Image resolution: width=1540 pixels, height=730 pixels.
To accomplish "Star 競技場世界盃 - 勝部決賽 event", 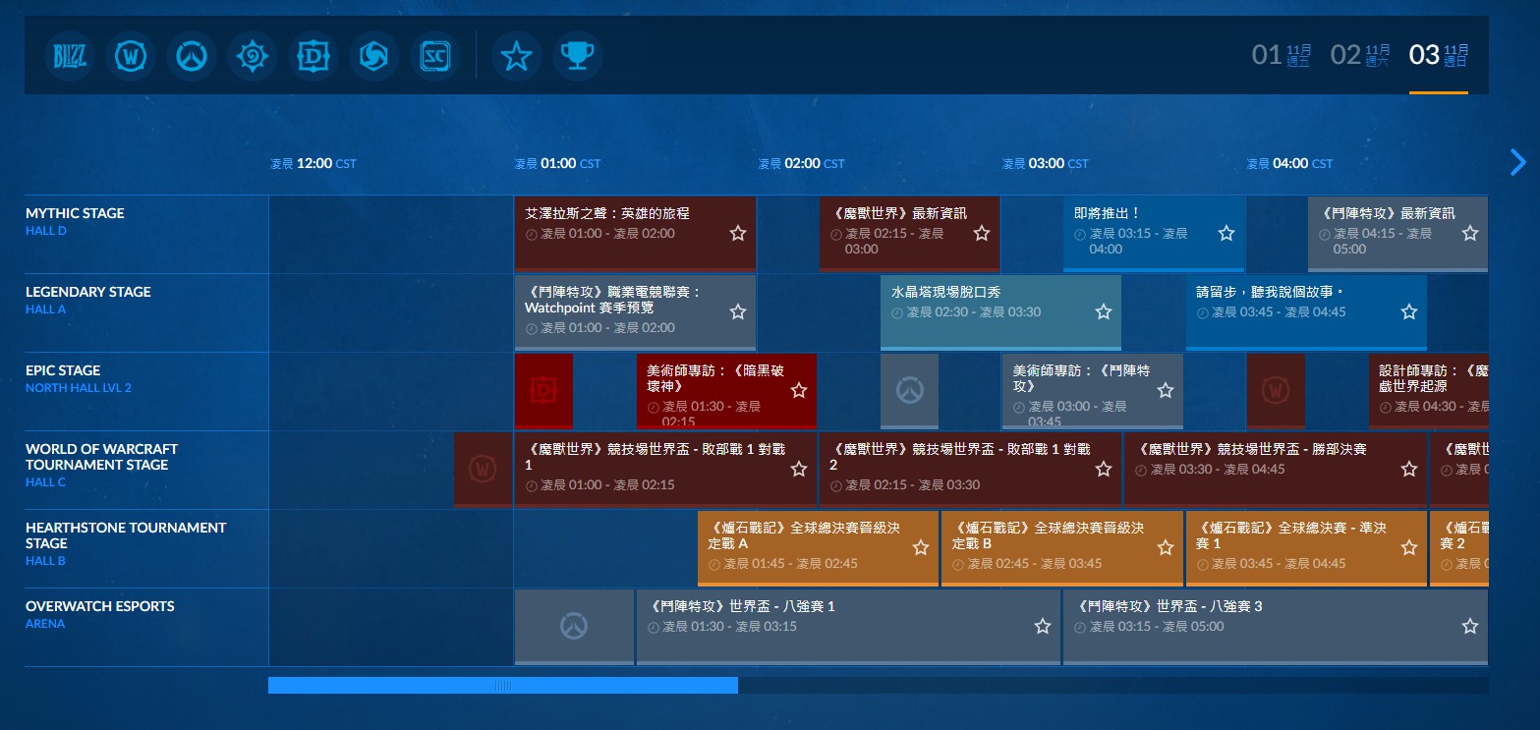I will [1409, 469].
